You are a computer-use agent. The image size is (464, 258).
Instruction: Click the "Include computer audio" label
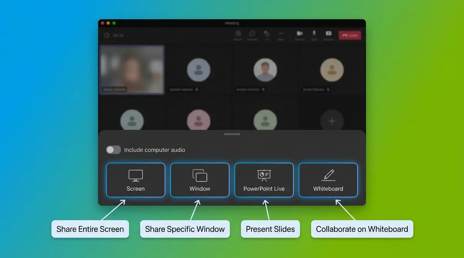[x=155, y=150]
